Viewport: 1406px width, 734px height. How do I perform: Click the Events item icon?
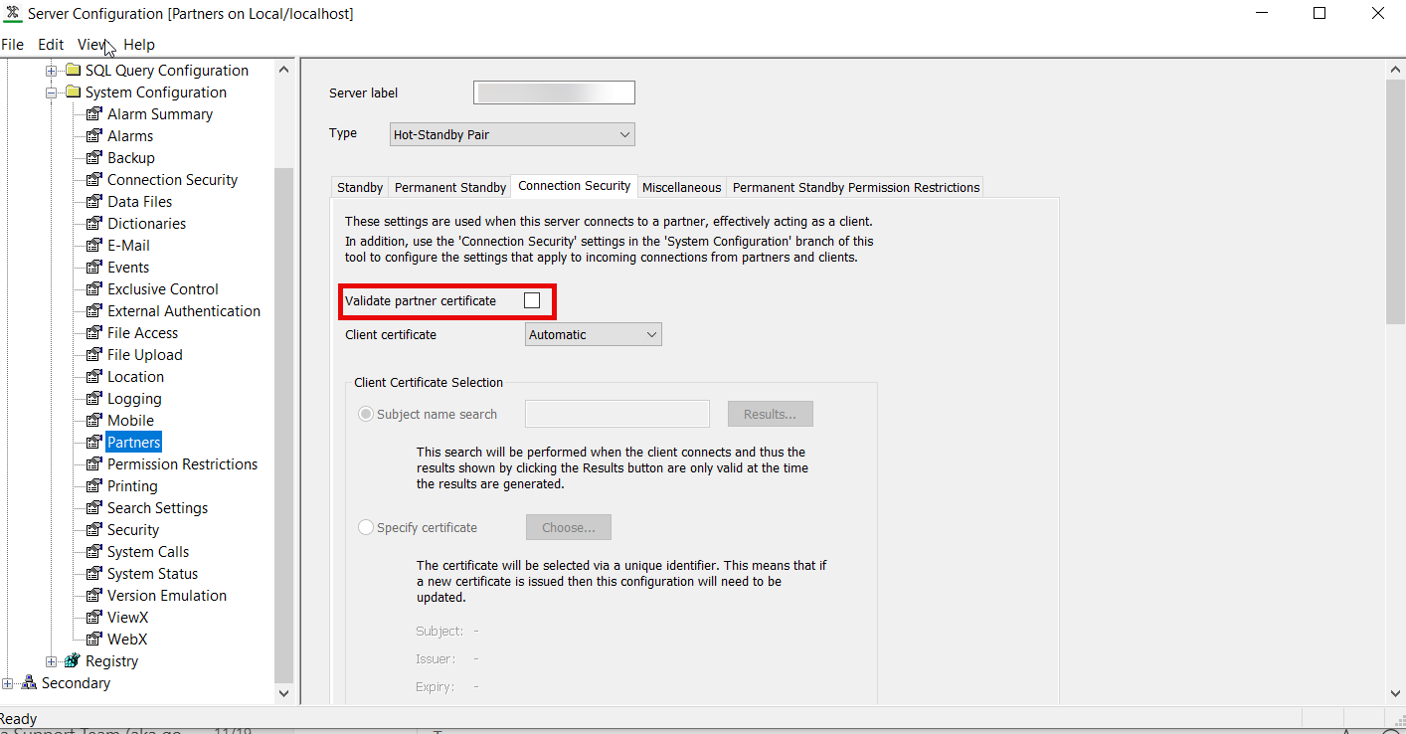point(94,268)
